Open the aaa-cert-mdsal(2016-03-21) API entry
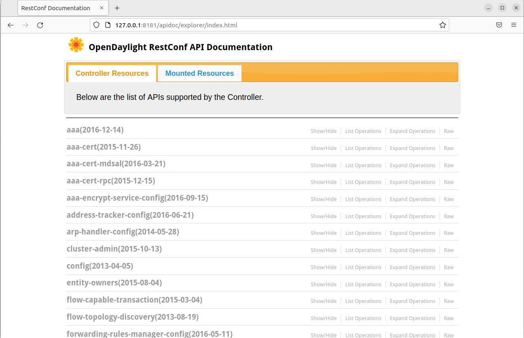The image size is (524, 338). tap(116, 164)
